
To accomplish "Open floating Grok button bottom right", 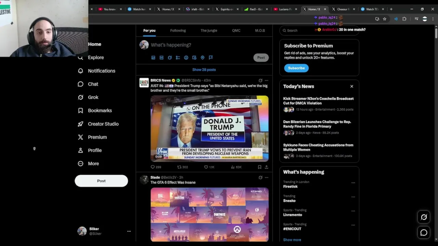I will 424,217.
